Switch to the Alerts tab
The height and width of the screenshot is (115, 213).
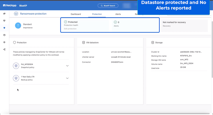118,14
